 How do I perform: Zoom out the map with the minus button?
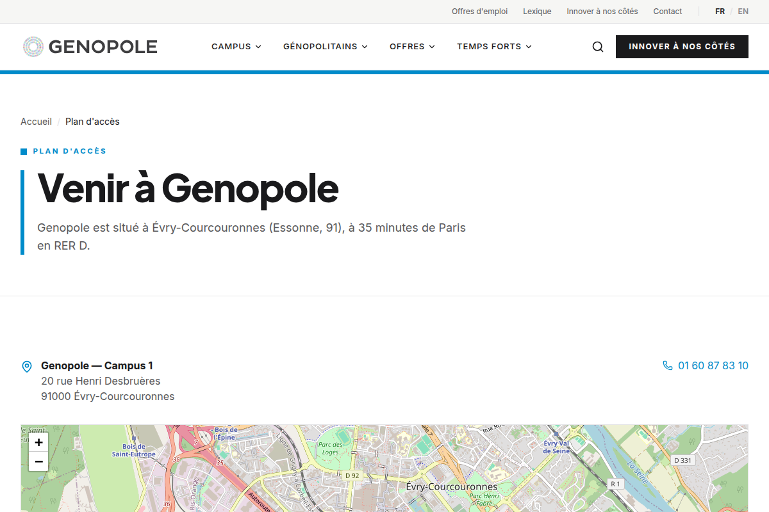(x=38, y=461)
